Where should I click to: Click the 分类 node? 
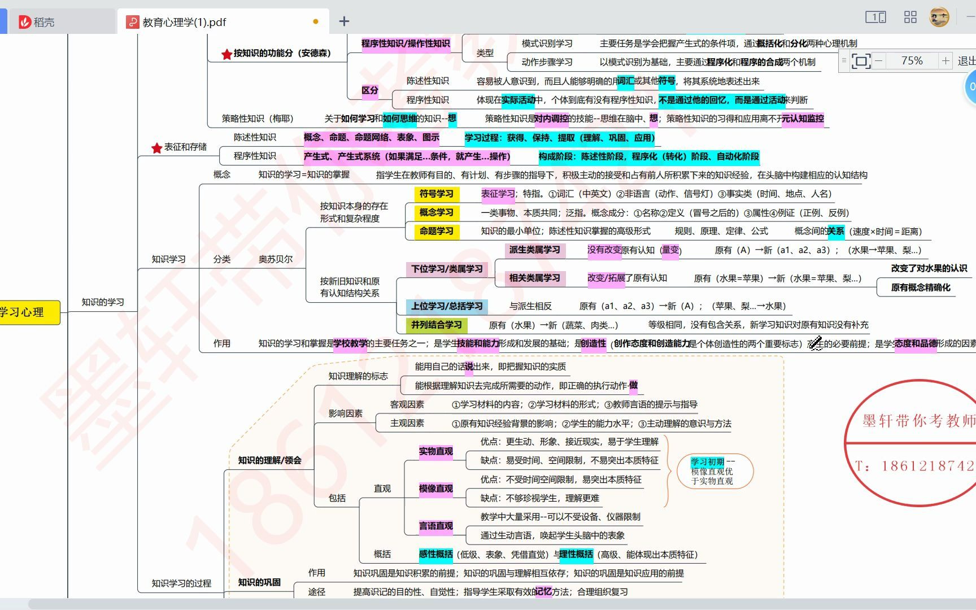(x=222, y=259)
